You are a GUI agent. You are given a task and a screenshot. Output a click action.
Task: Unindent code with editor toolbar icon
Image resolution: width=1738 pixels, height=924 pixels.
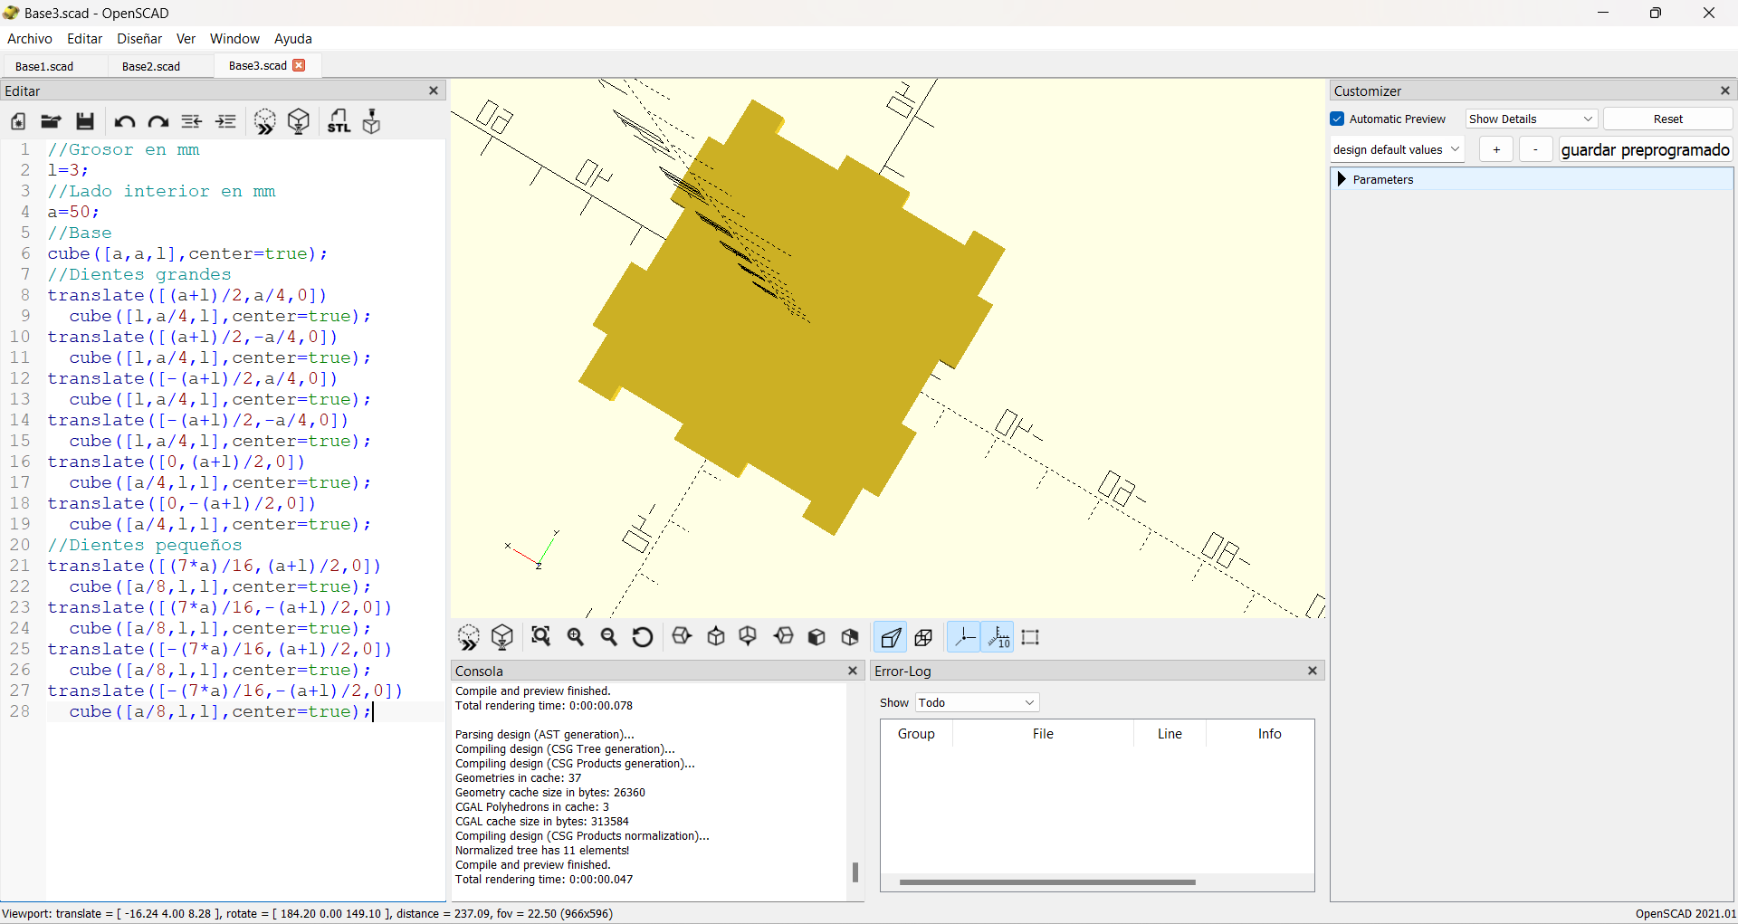coord(192,121)
